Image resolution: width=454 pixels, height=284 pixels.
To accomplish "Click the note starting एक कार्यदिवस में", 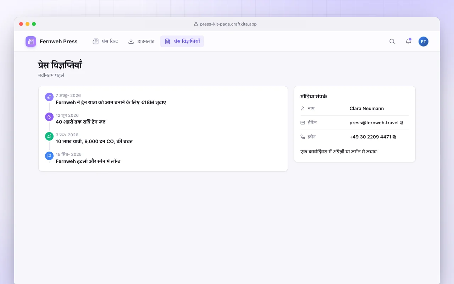I will click(339, 152).
